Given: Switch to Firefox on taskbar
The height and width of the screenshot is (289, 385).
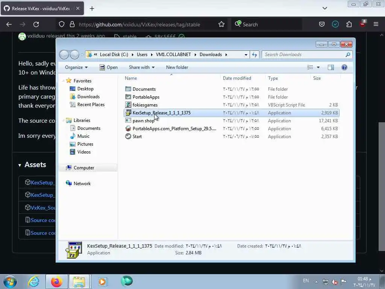Looking at the screenshot, I should (57, 281).
